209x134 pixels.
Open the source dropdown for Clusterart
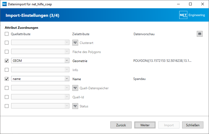40,42
